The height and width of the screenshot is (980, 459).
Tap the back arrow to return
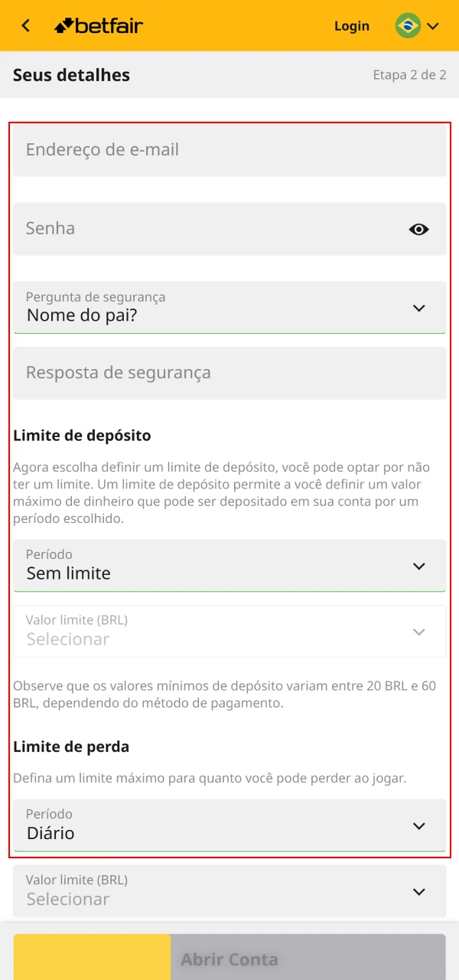click(x=23, y=25)
